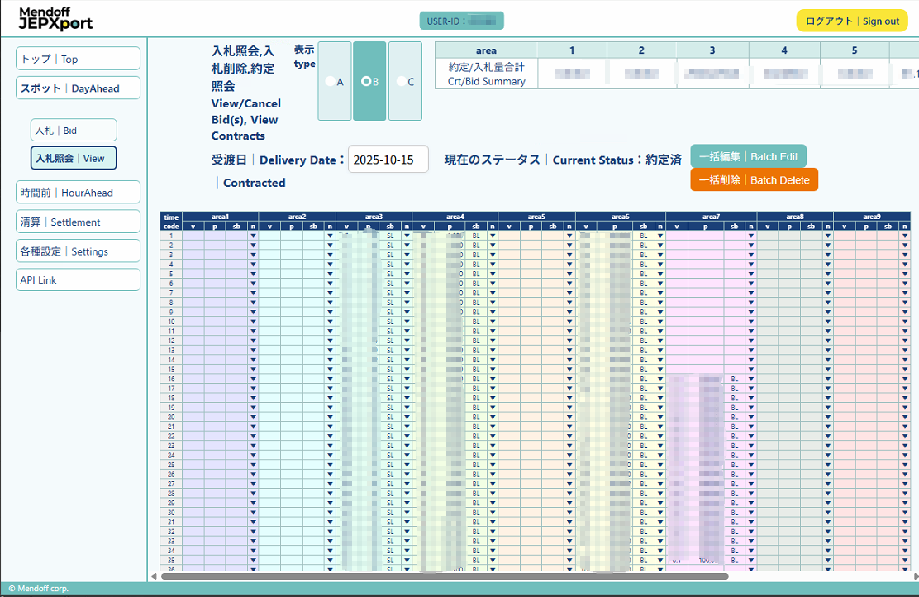Open the Settings sidebar item

pyautogui.click(x=78, y=251)
